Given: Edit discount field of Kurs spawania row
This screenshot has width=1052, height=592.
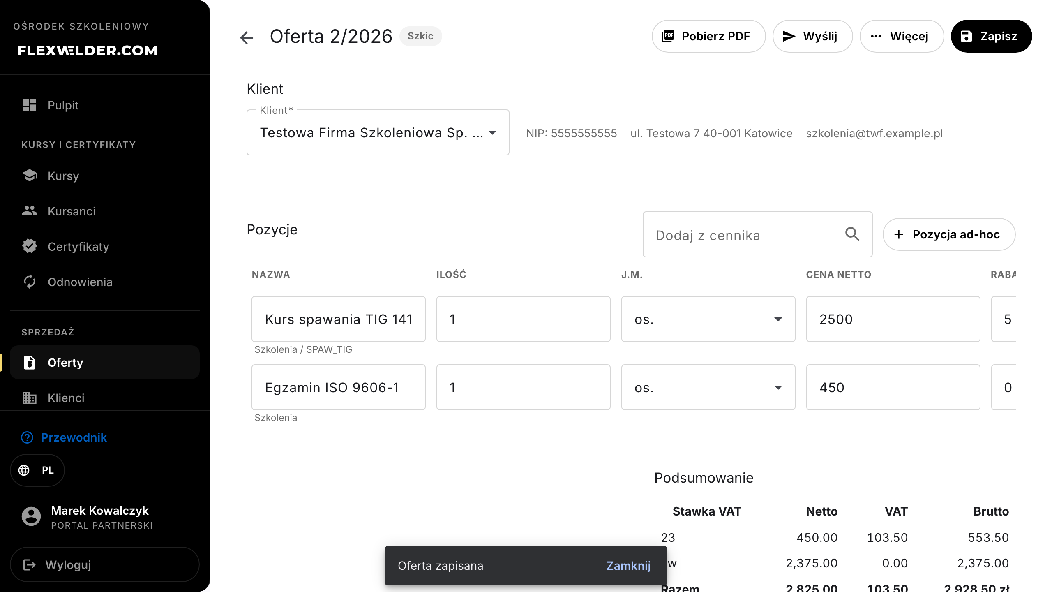Looking at the screenshot, I should [1004, 319].
